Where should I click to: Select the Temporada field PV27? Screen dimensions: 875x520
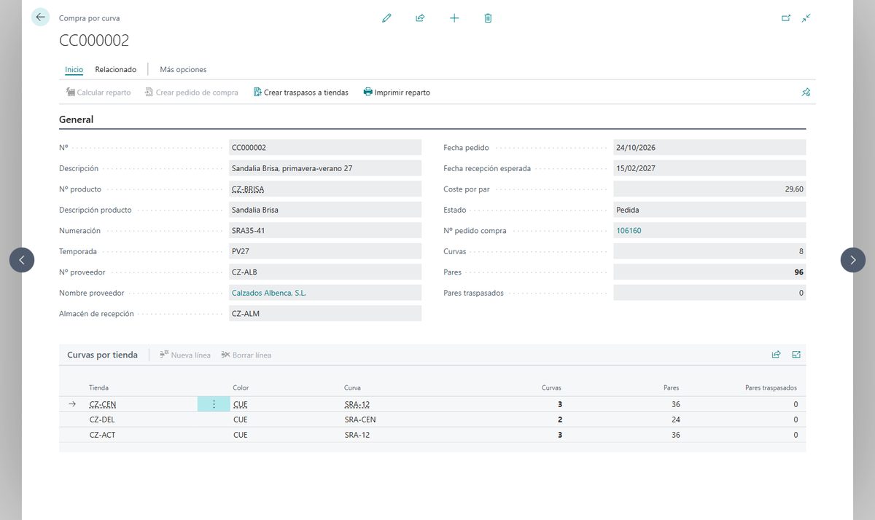tap(325, 251)
